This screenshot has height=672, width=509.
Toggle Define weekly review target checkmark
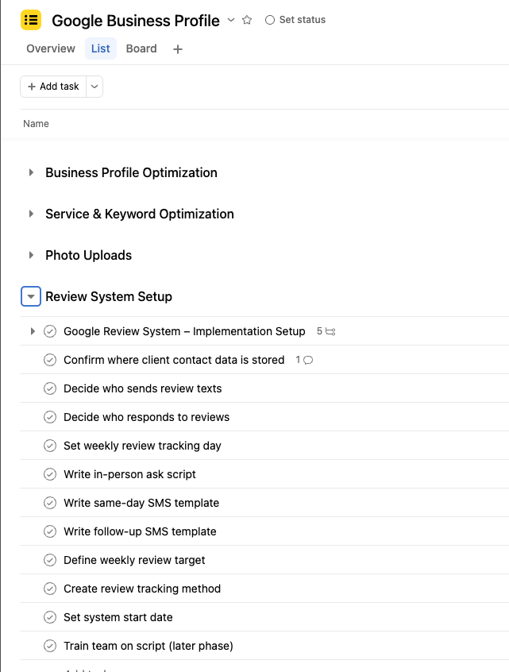click(50, 560)
